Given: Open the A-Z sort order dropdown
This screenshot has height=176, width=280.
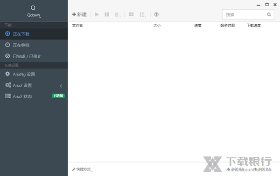Looking at the screenshot, I should 142,14.
